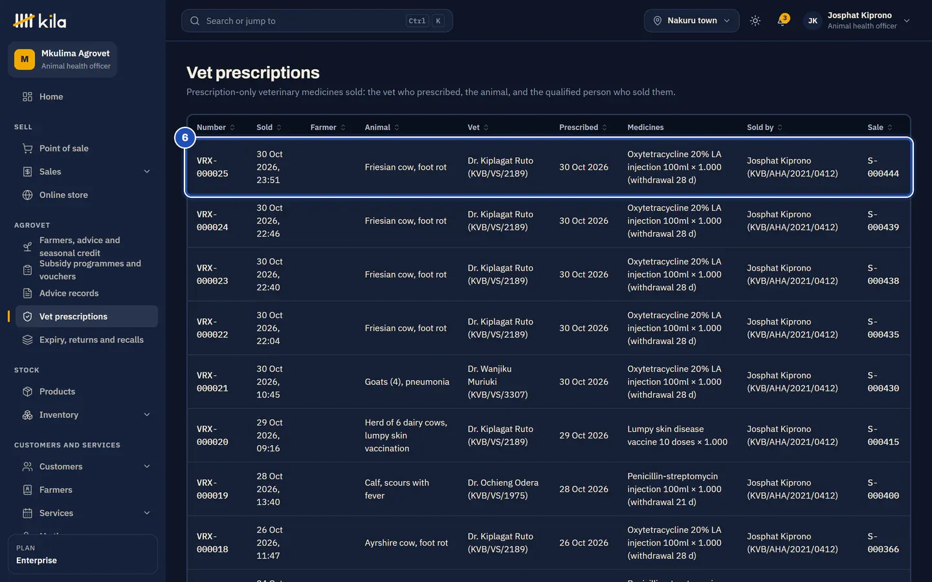Click the search magnifier icon
This screenshot has width=932, height=582.
195,21
